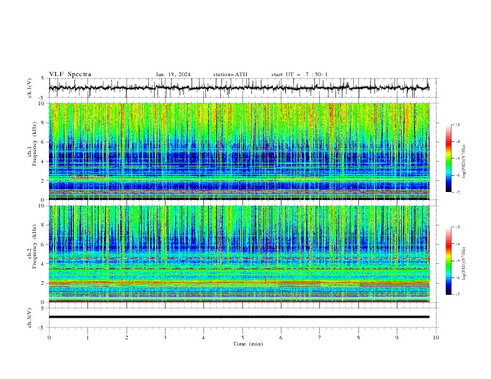491x379 pixels.
Task: Click the "-3" tick on upper color bar
Action: point(458,124)
